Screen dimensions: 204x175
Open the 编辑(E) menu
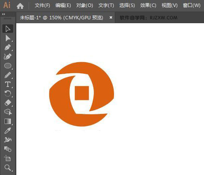pos(63,5)
